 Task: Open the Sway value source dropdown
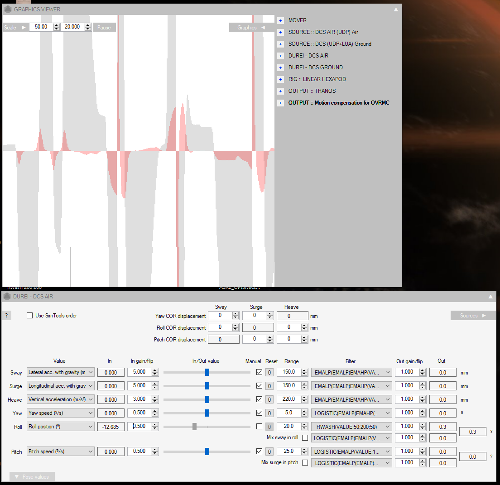click(x=61, y=372)
